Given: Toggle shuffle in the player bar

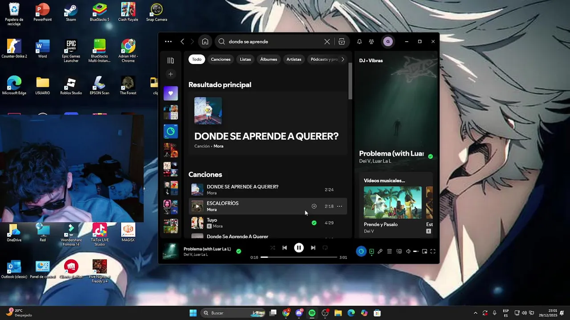Looking at the screenshot, I should (273, 248).
